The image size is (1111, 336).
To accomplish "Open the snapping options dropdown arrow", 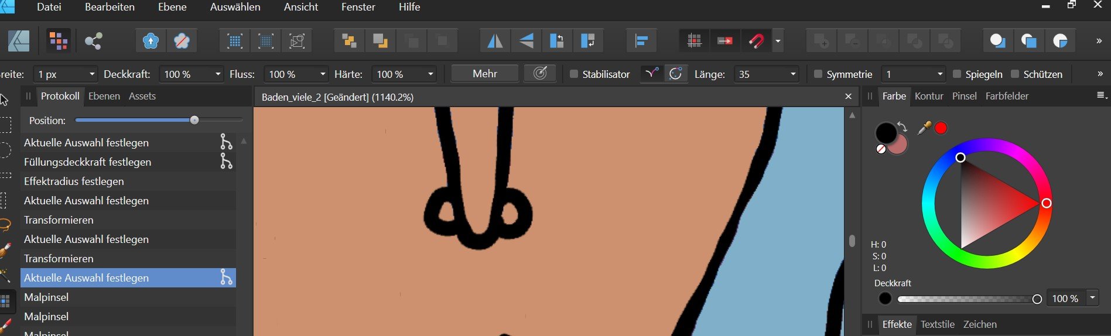I will (x=778, y=41).
